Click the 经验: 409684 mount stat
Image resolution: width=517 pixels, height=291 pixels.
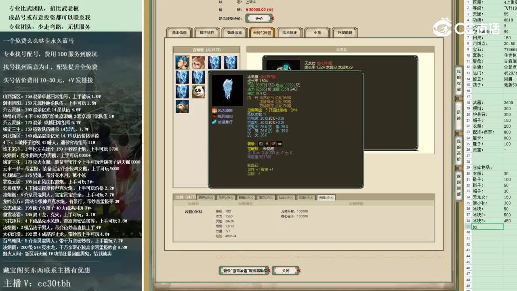[x=226, y=236]
